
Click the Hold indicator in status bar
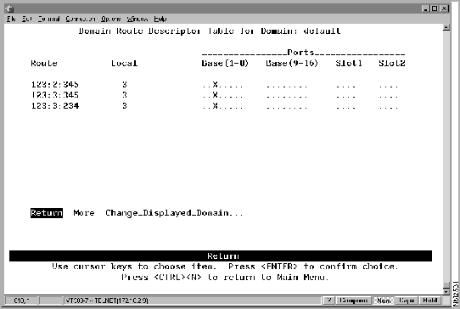coord(430,301)
